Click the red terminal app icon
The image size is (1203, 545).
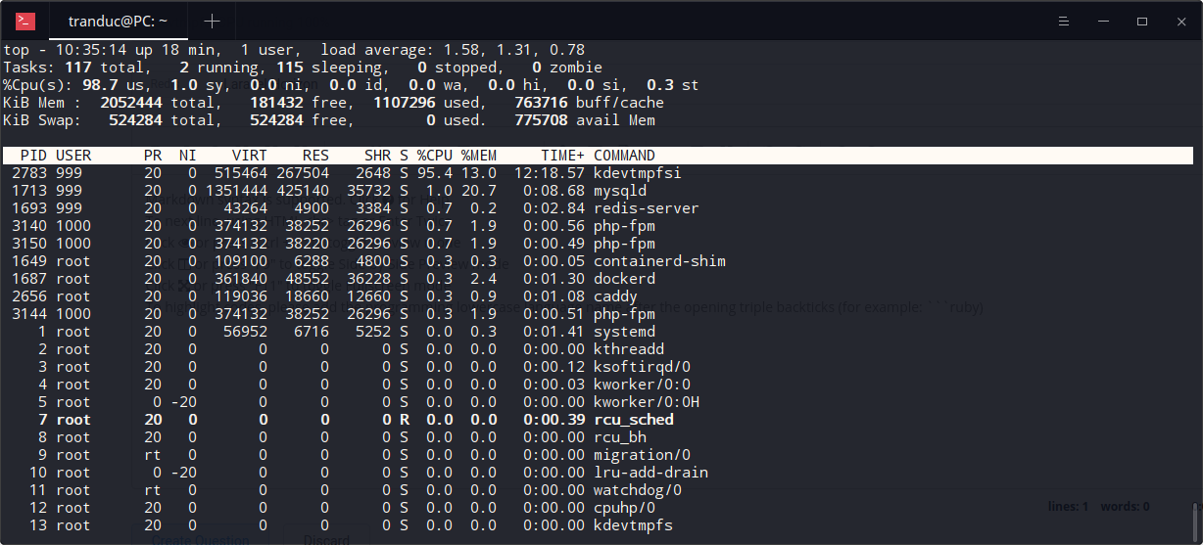(25, 22)
